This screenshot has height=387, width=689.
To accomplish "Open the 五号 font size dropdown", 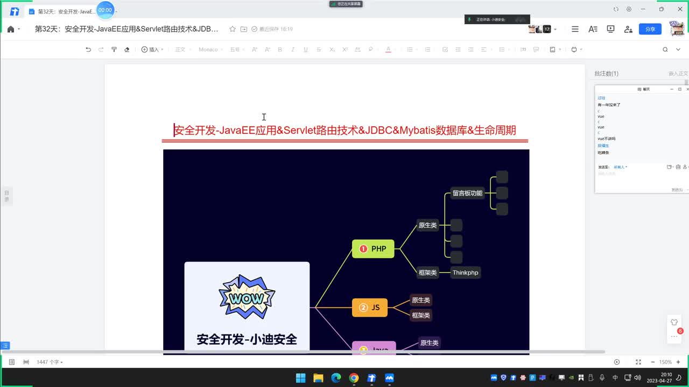I will tap(236, 49).
